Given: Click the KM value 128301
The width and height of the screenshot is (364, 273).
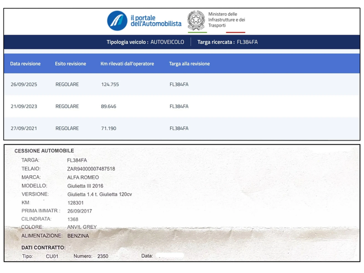Looking at the screenshot, I should click(75, 202).
